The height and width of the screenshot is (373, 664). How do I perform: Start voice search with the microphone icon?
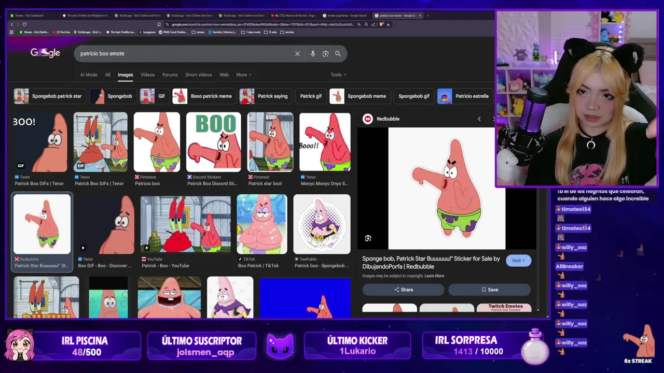tap(313, 53)
